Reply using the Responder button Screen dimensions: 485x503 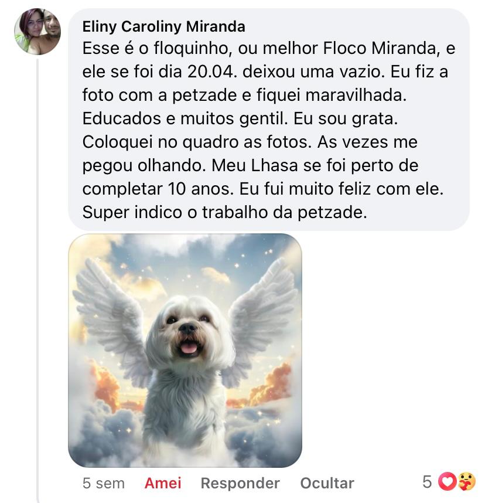point(240,483)
